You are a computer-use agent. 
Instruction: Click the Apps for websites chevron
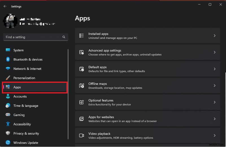click(215, 119)
